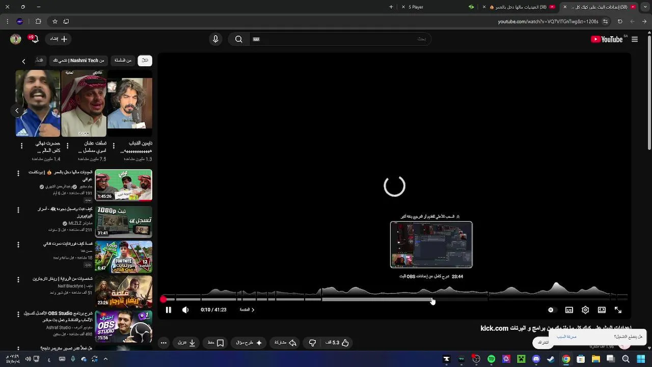Open the 1080p 4K stream video thumbnail

coord(124,222)
